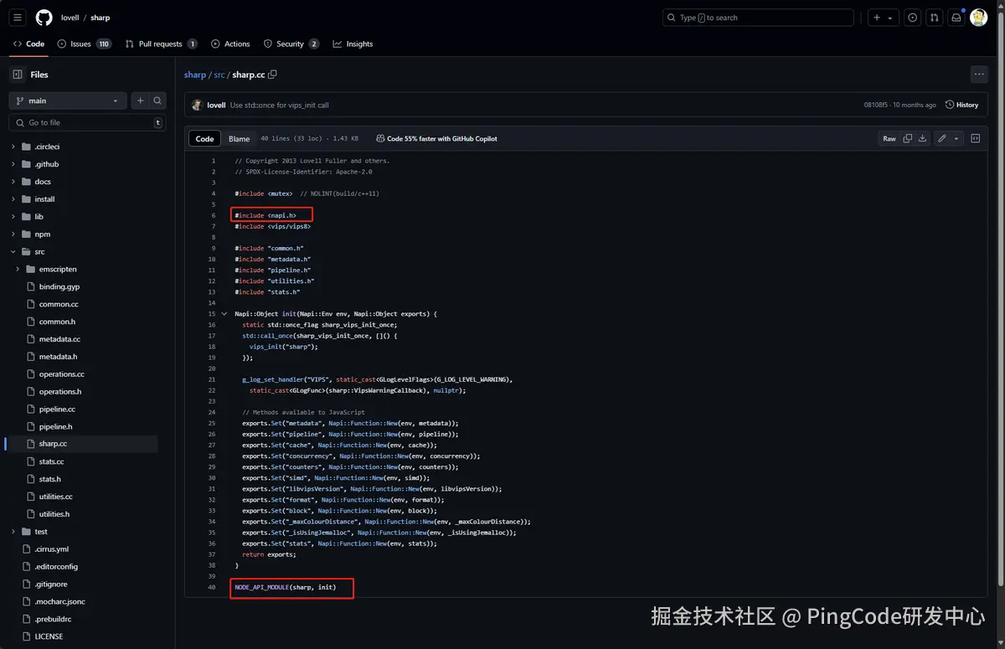The height and width of the screenshot is (649, 1005).
Task: Switch to the Insights tab
Action: (x=353, y=44)
